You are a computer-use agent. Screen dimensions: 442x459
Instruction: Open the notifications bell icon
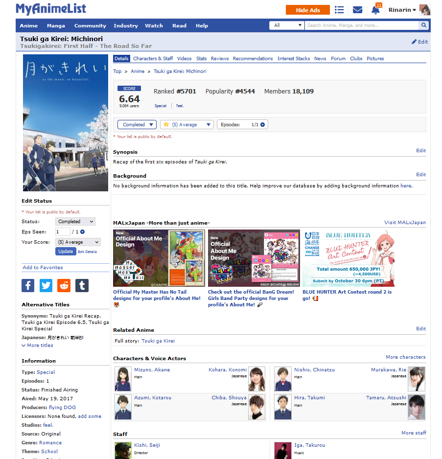click(375, 10)
